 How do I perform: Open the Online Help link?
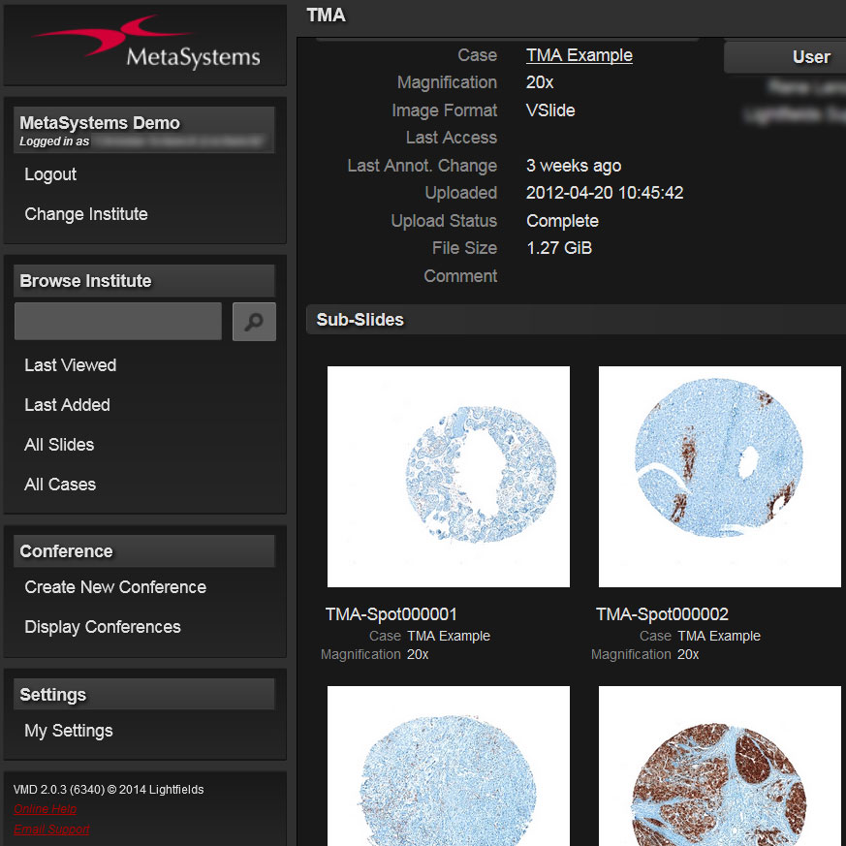click(x=46, y=809)
